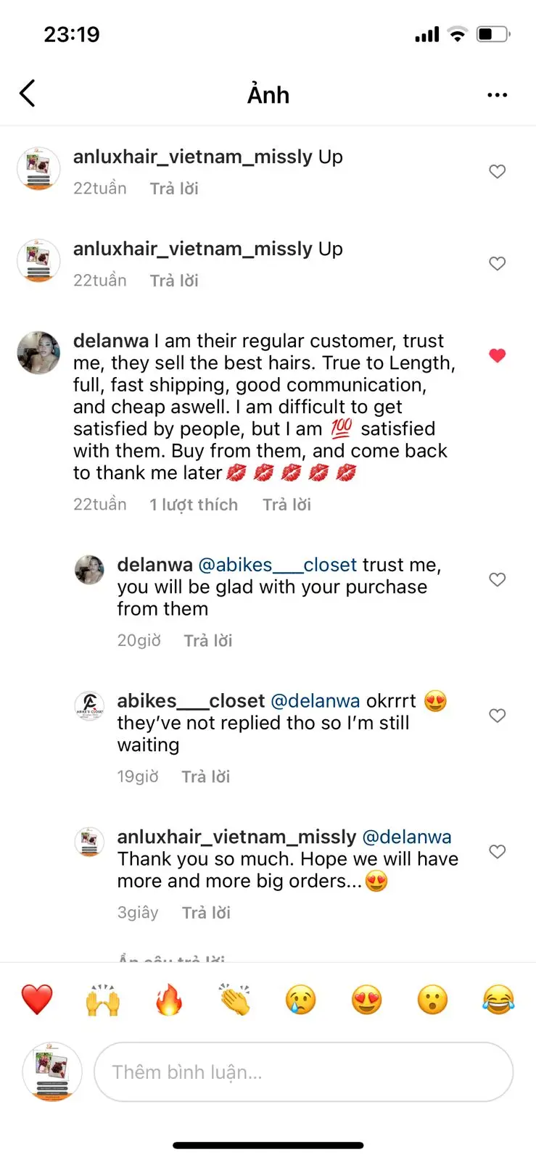Tap Trả lời under delanwa's main comment
This screenshot has width=536, height=1160.
point(286,505)
